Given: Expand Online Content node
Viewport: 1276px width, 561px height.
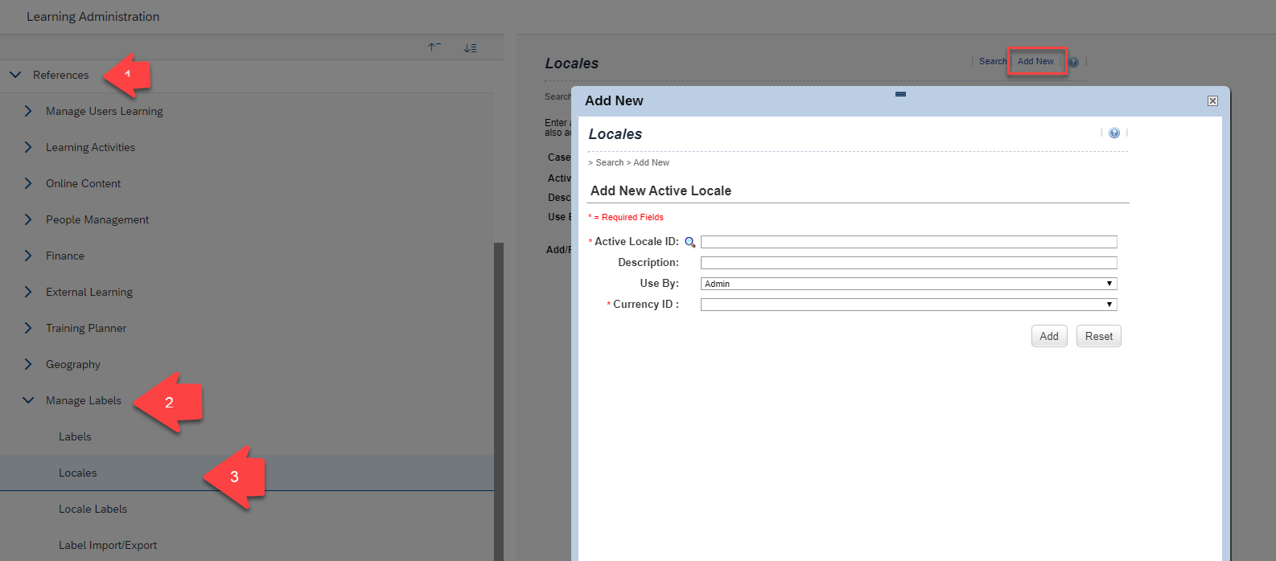Looking at the screenshot, I should pos(28,183).
